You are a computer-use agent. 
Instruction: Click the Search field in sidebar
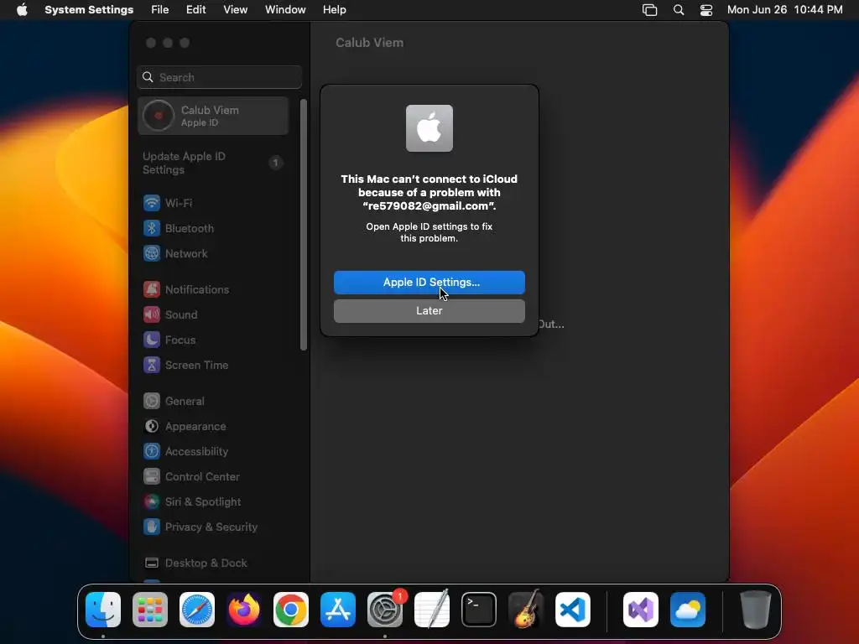tap(219, 77)
